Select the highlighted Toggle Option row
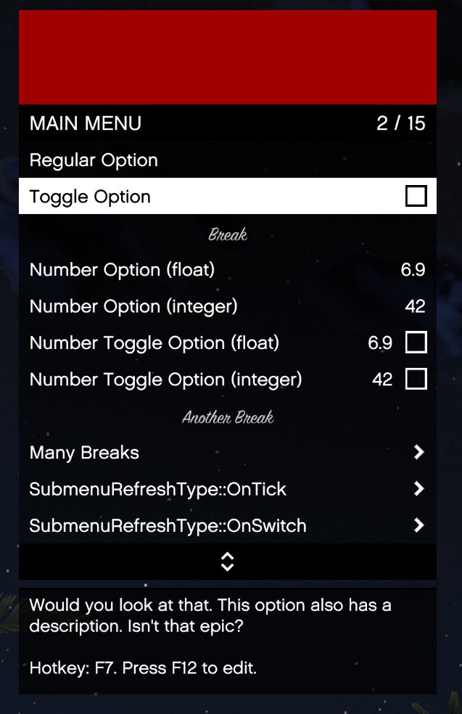462x714 pixels. tap(228, 196)
